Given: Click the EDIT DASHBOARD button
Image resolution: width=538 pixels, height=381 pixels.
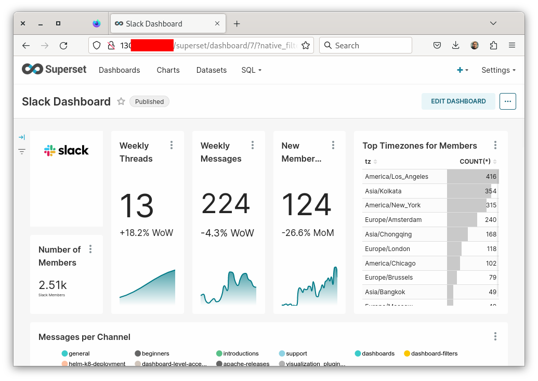Looking at the screenshot, I should (458, 101).
